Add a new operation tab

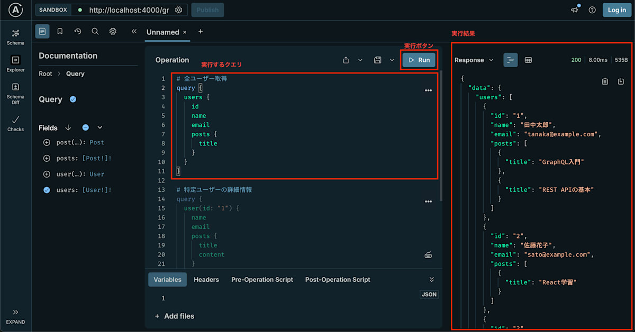(201, 32)
